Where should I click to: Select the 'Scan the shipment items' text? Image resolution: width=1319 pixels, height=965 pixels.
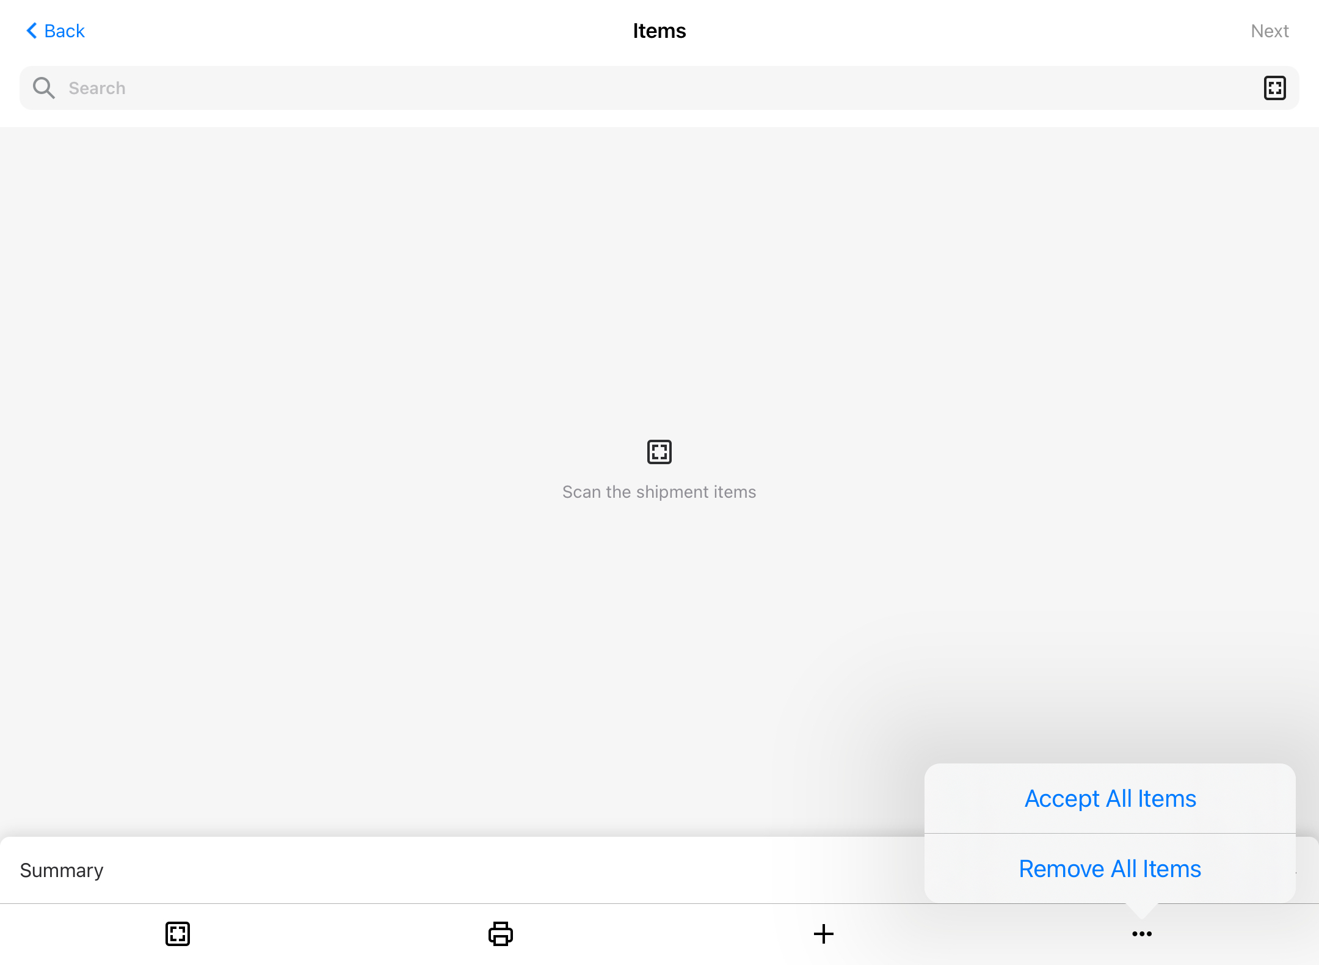pyautogui.click(x=659, y=492)
